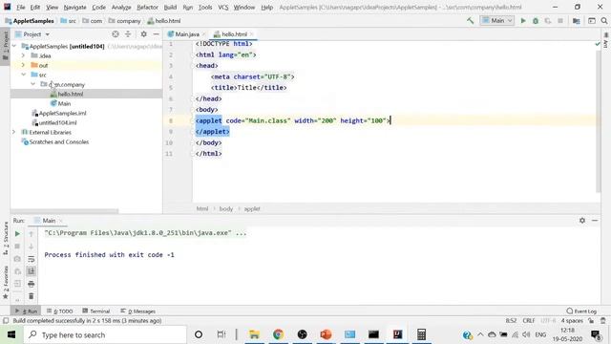Collapse all using Project panel header icon
This screenshot has width=611, height=344.
point(128,34)
